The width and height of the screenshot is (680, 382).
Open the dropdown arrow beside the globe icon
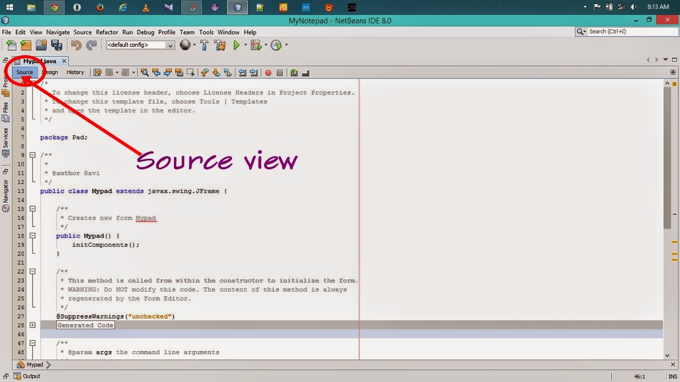tap(194, 45)
